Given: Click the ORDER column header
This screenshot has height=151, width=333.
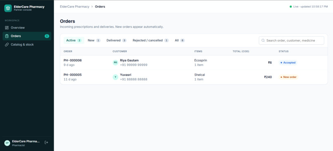Looking at the screenshot, I should pos(68,51).
